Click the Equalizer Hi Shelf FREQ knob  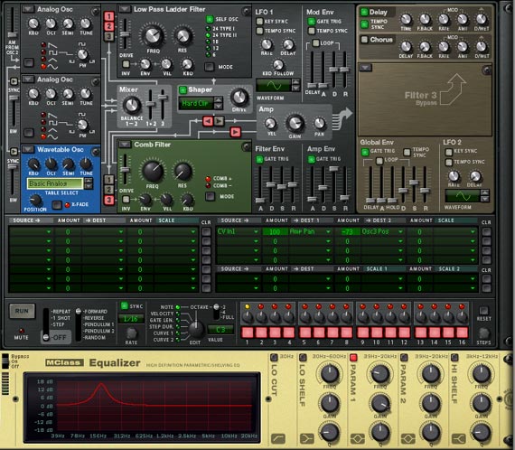[x=482, y=374]
